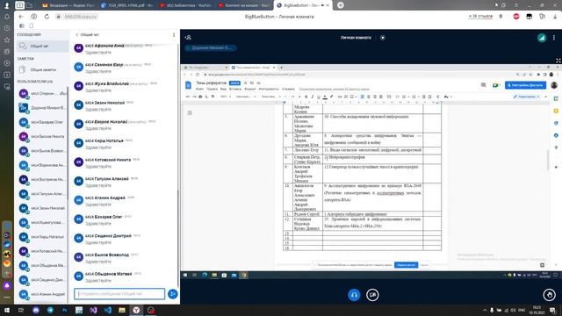This screenshot has height=316, width=562.
Task: Open the Вставка menu in shared Docs
Action: click(x=235, y=89)
